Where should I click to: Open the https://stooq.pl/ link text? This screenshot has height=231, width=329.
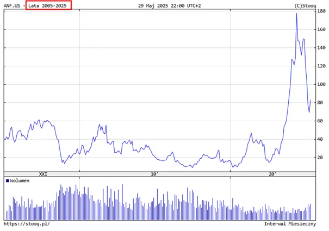pyautogui.click(x=27, y=223)
